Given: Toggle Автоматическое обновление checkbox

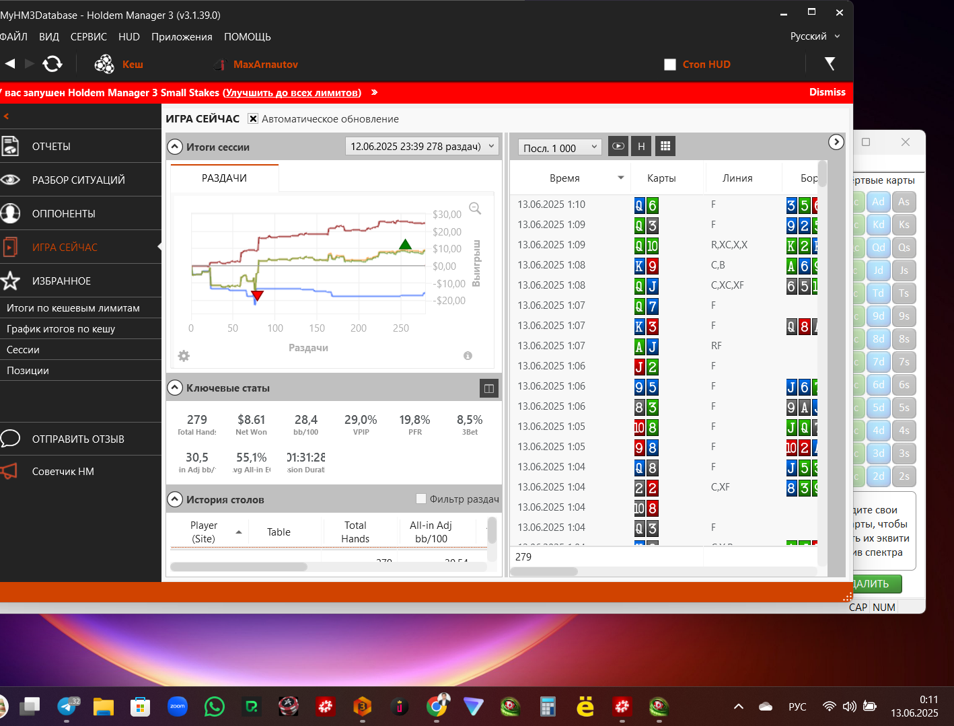Looking at the screenshot, I should click(253, 118).
